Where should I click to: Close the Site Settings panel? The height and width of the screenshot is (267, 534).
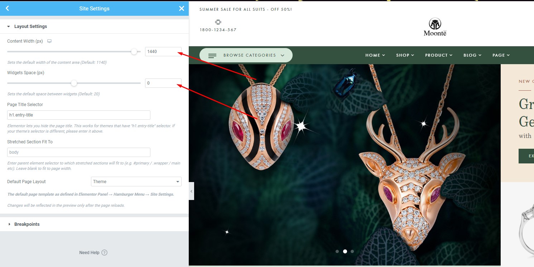click(x=182, y=8)
